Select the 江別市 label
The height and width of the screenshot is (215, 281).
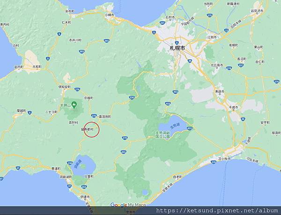212,37
